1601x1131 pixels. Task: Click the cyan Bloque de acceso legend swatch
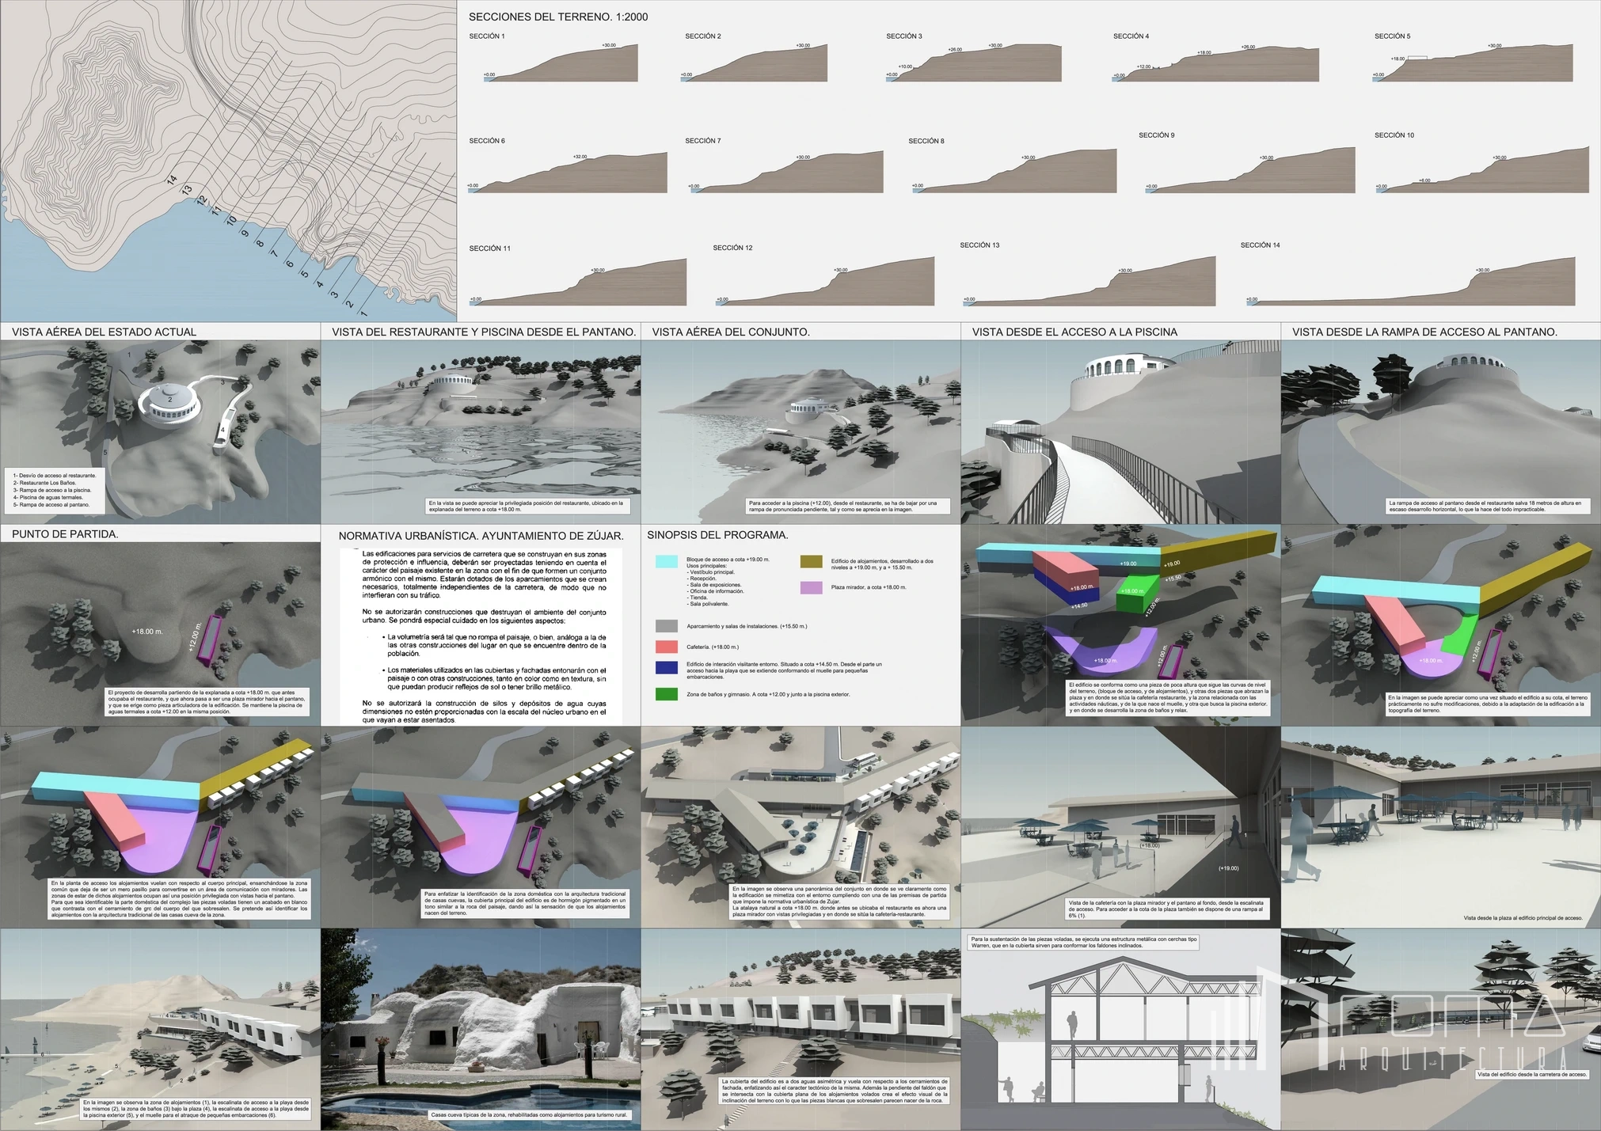(x=667, y=561)
